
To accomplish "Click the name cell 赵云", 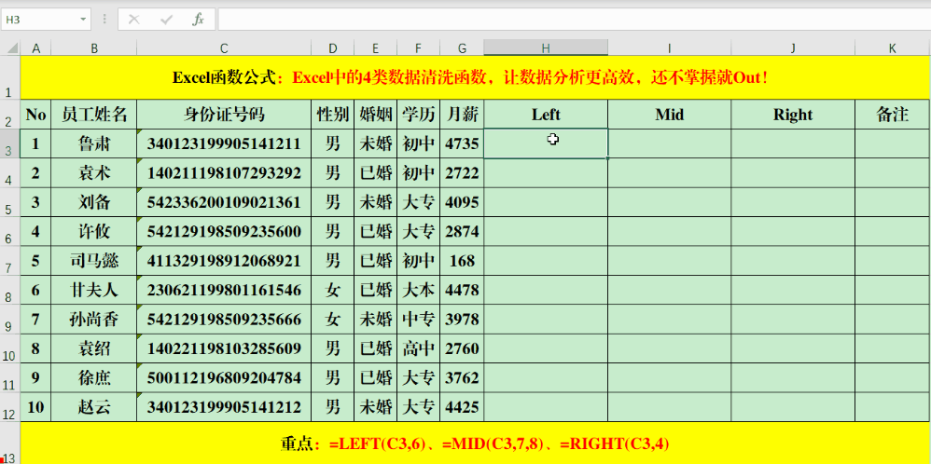I will click(x=94, y=408).
